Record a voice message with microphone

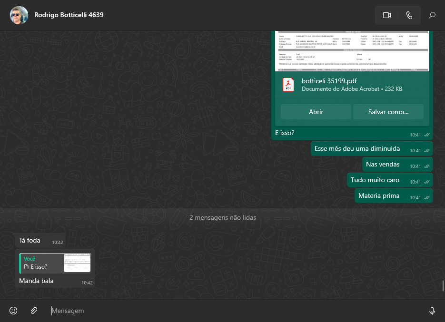click(x=432, y=311)
